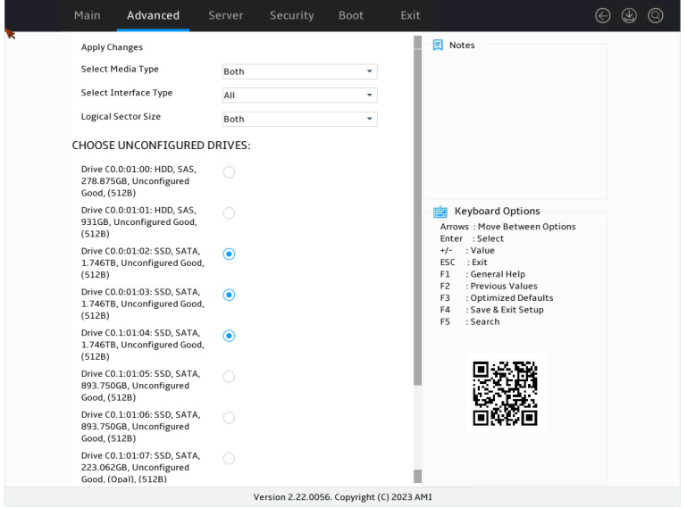
Task: Click the download/save icon in header
Action: (x=629, y=16)
